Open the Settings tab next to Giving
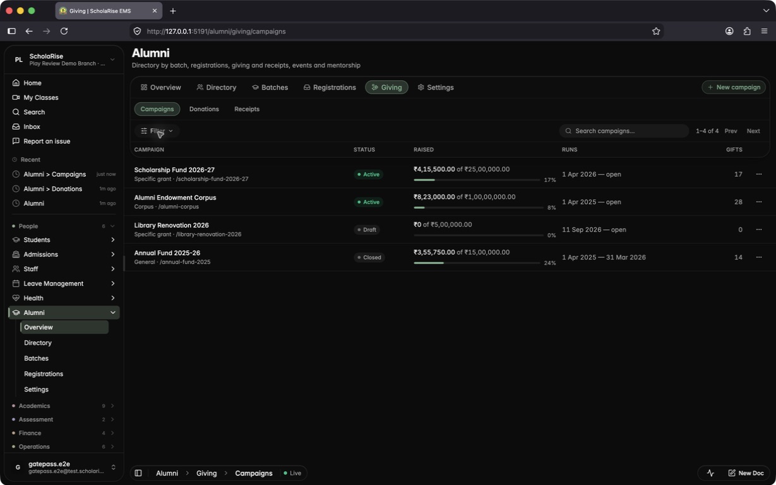This screenshot has height=485, width=776. tap(436, 87)
